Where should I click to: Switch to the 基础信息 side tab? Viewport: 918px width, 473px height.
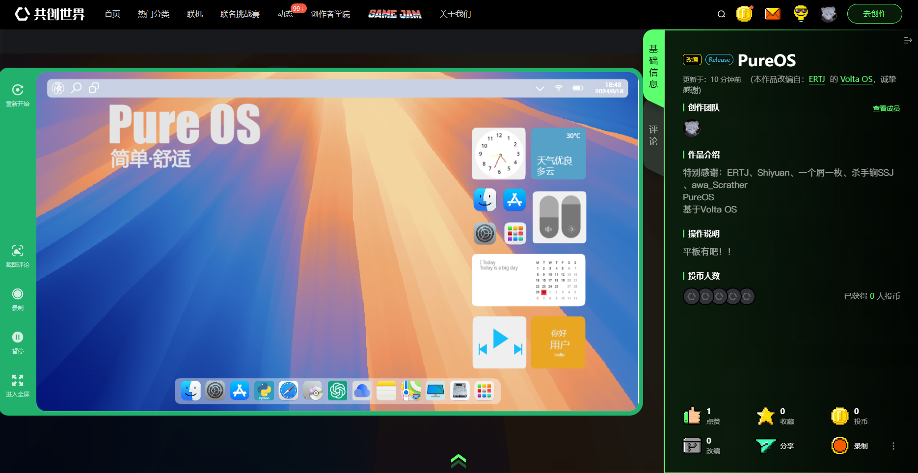tap(653, 66)
